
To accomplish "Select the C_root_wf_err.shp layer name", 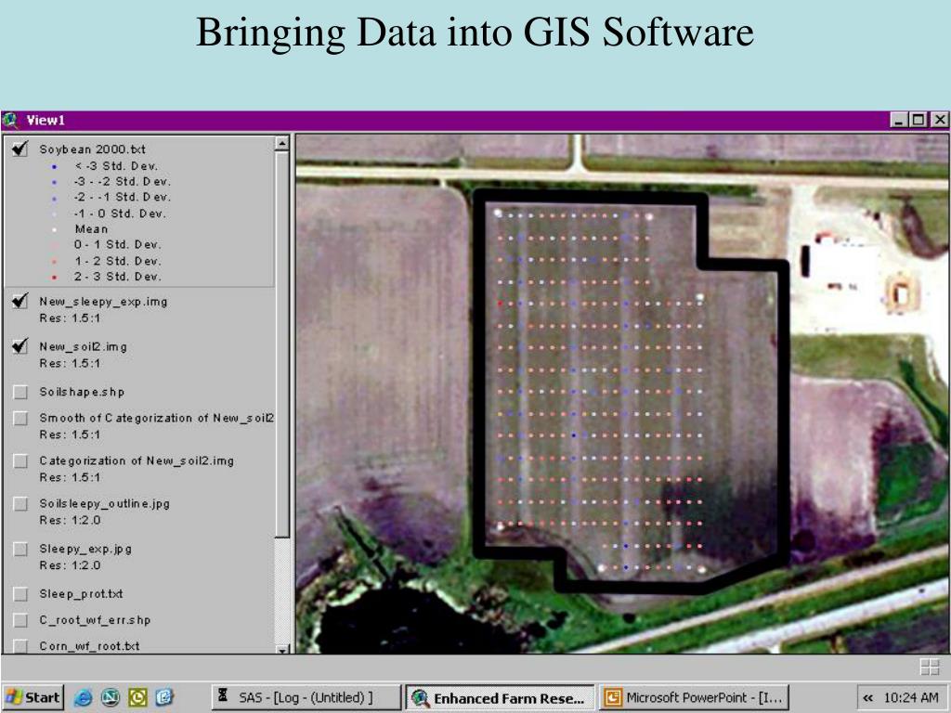I will (x=95, y=620).
